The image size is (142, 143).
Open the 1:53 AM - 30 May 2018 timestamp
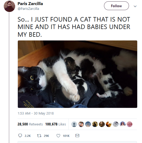click(36, 113)
